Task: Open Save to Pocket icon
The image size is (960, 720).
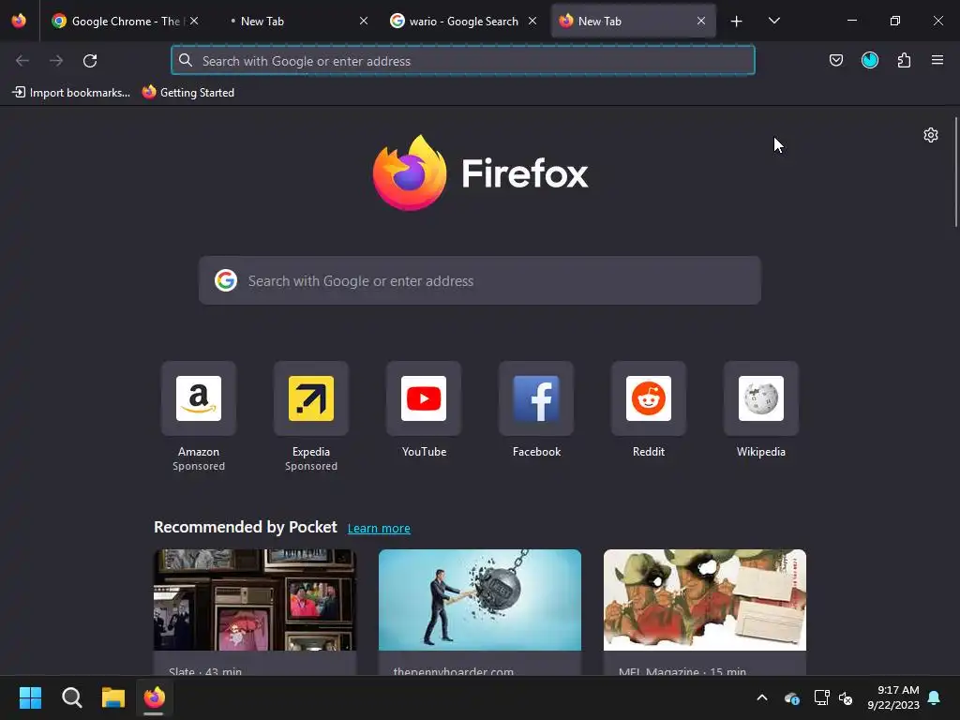Action: point(835,60)
